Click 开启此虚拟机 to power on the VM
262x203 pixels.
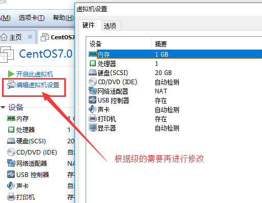35,74
